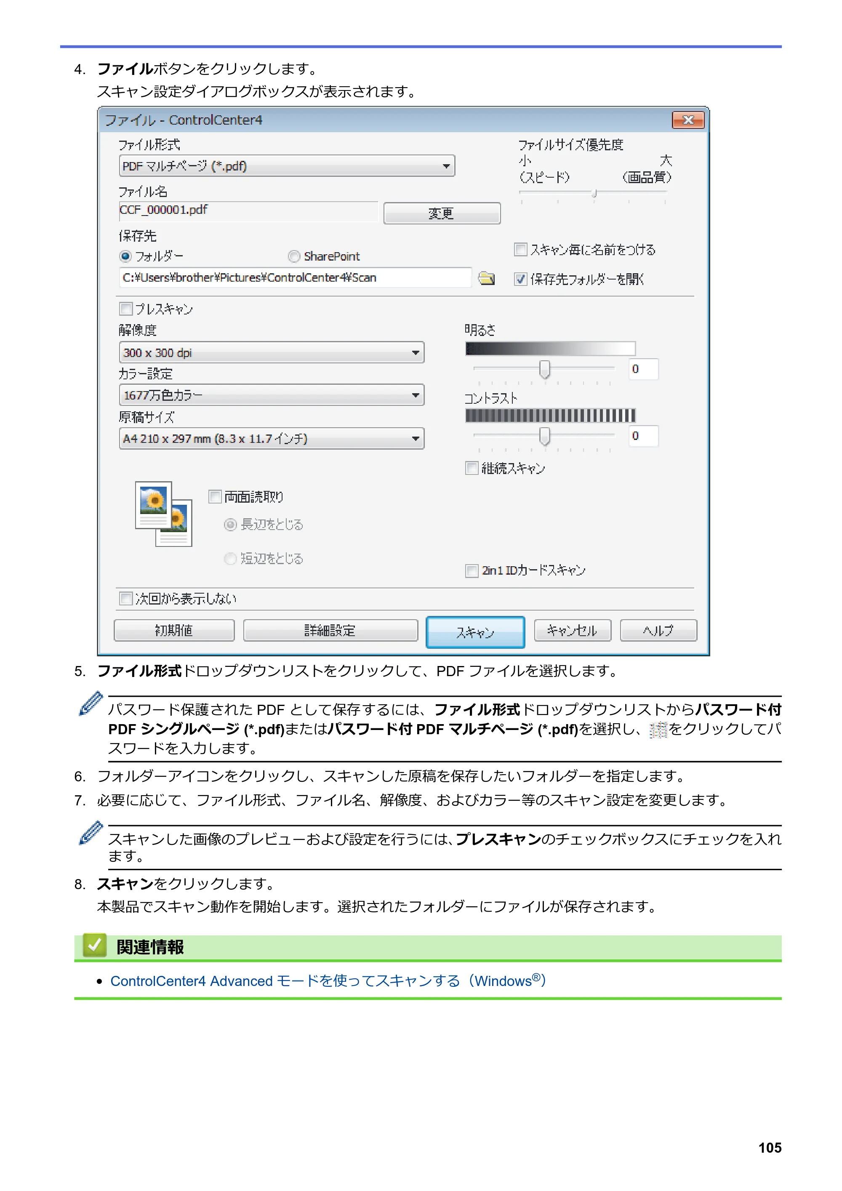Click the brightness value box showing 0
Image resolution: width=842 pixels, height=1191 pixels.
643,369
